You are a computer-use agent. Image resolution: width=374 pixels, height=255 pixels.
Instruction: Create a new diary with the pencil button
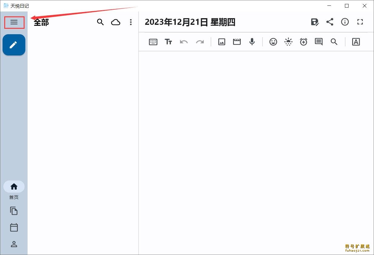(14, 45)
